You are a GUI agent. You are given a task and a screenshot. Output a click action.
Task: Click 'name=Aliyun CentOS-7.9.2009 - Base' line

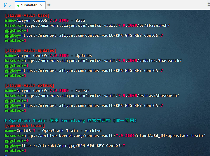(45, 20)
